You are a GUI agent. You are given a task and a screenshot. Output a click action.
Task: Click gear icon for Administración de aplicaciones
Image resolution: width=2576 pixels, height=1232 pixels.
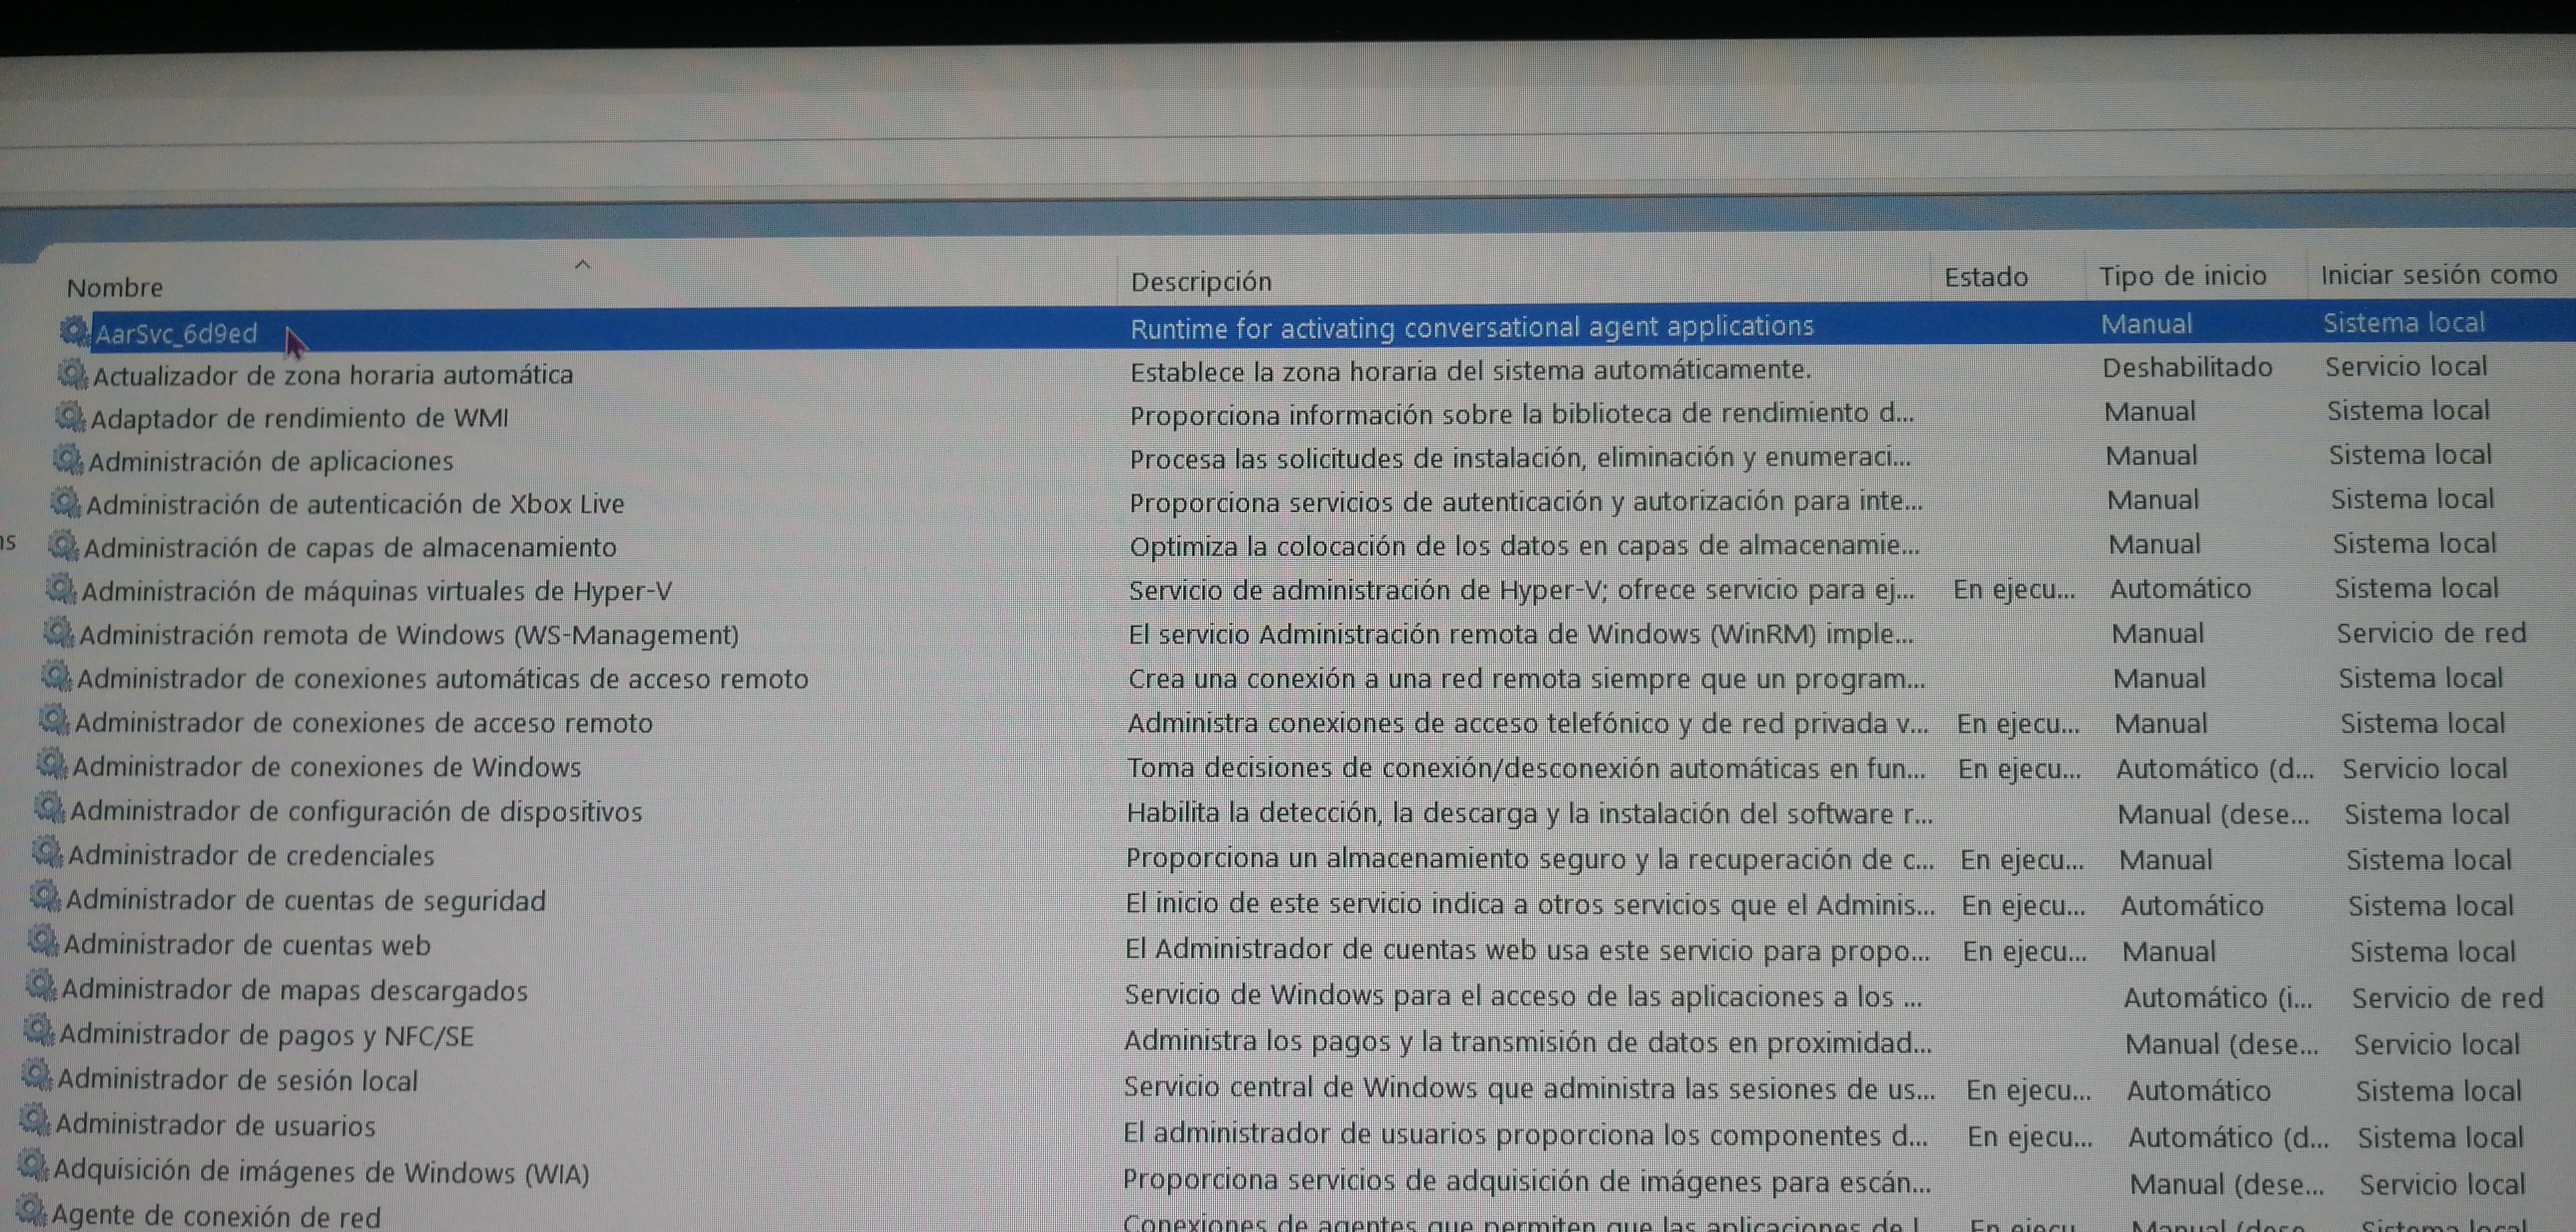(x=67, y=460)
